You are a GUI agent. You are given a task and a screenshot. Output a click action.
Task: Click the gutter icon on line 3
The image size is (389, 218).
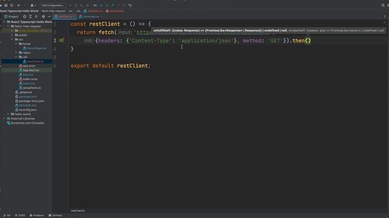(x=61, y=41)
